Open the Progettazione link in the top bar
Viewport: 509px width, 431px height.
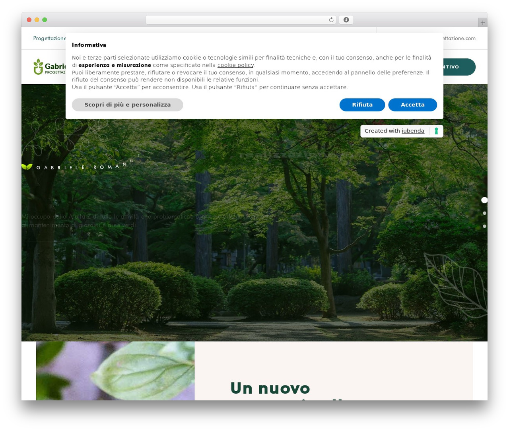click(x=49, y=39)
